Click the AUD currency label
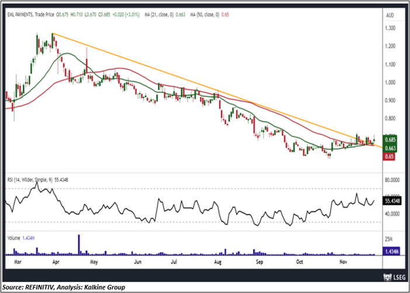 click(390, 15)
